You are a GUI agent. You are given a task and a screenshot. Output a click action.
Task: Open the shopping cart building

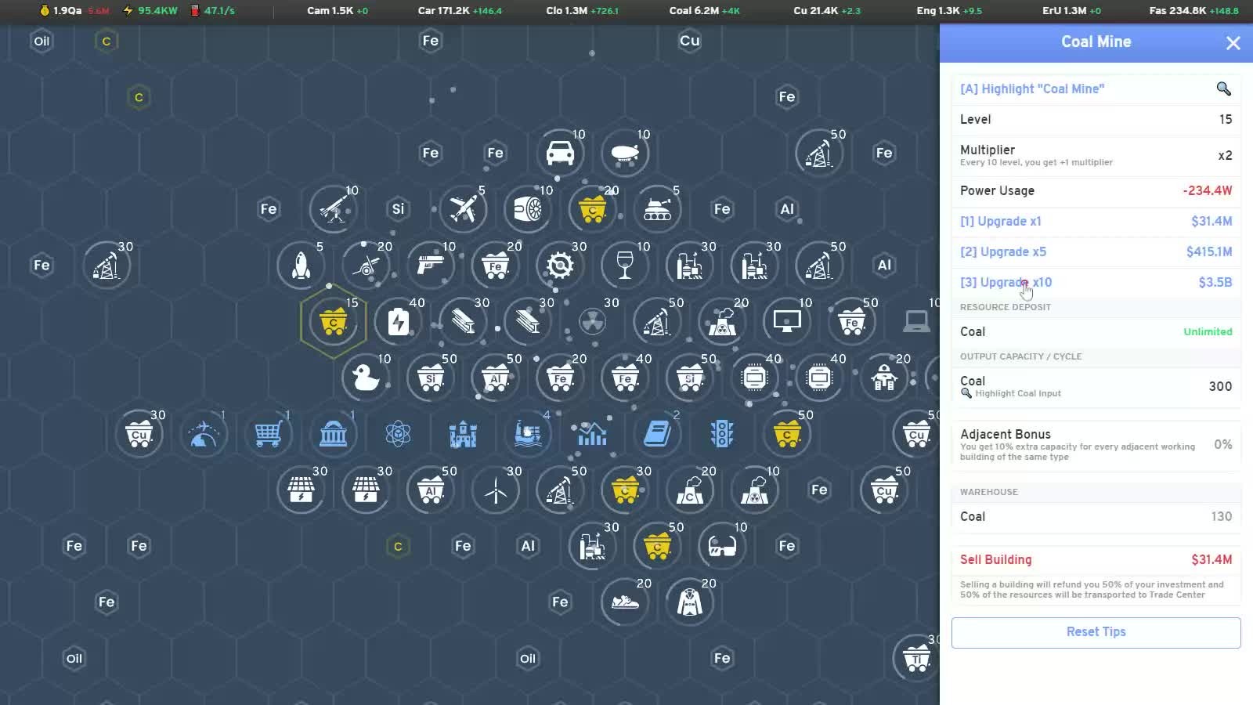(268, 433)
